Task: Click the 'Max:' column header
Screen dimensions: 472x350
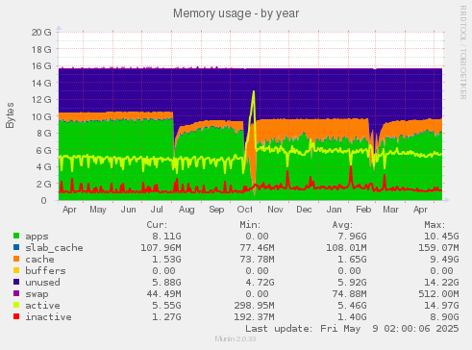Action: (x=435, y=225)
